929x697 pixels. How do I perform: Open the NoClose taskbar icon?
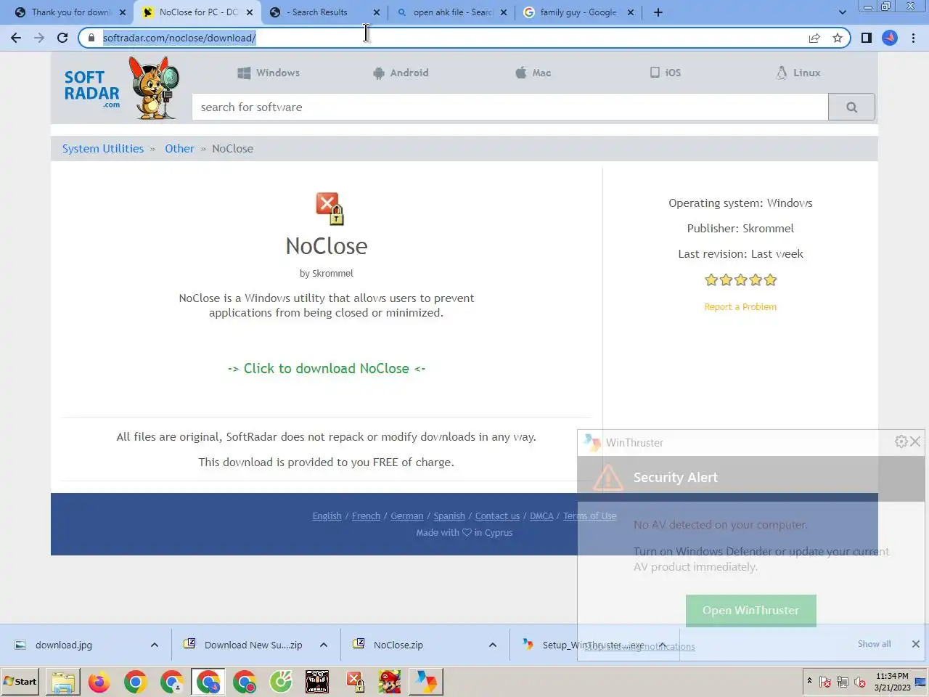pos(354,682)
